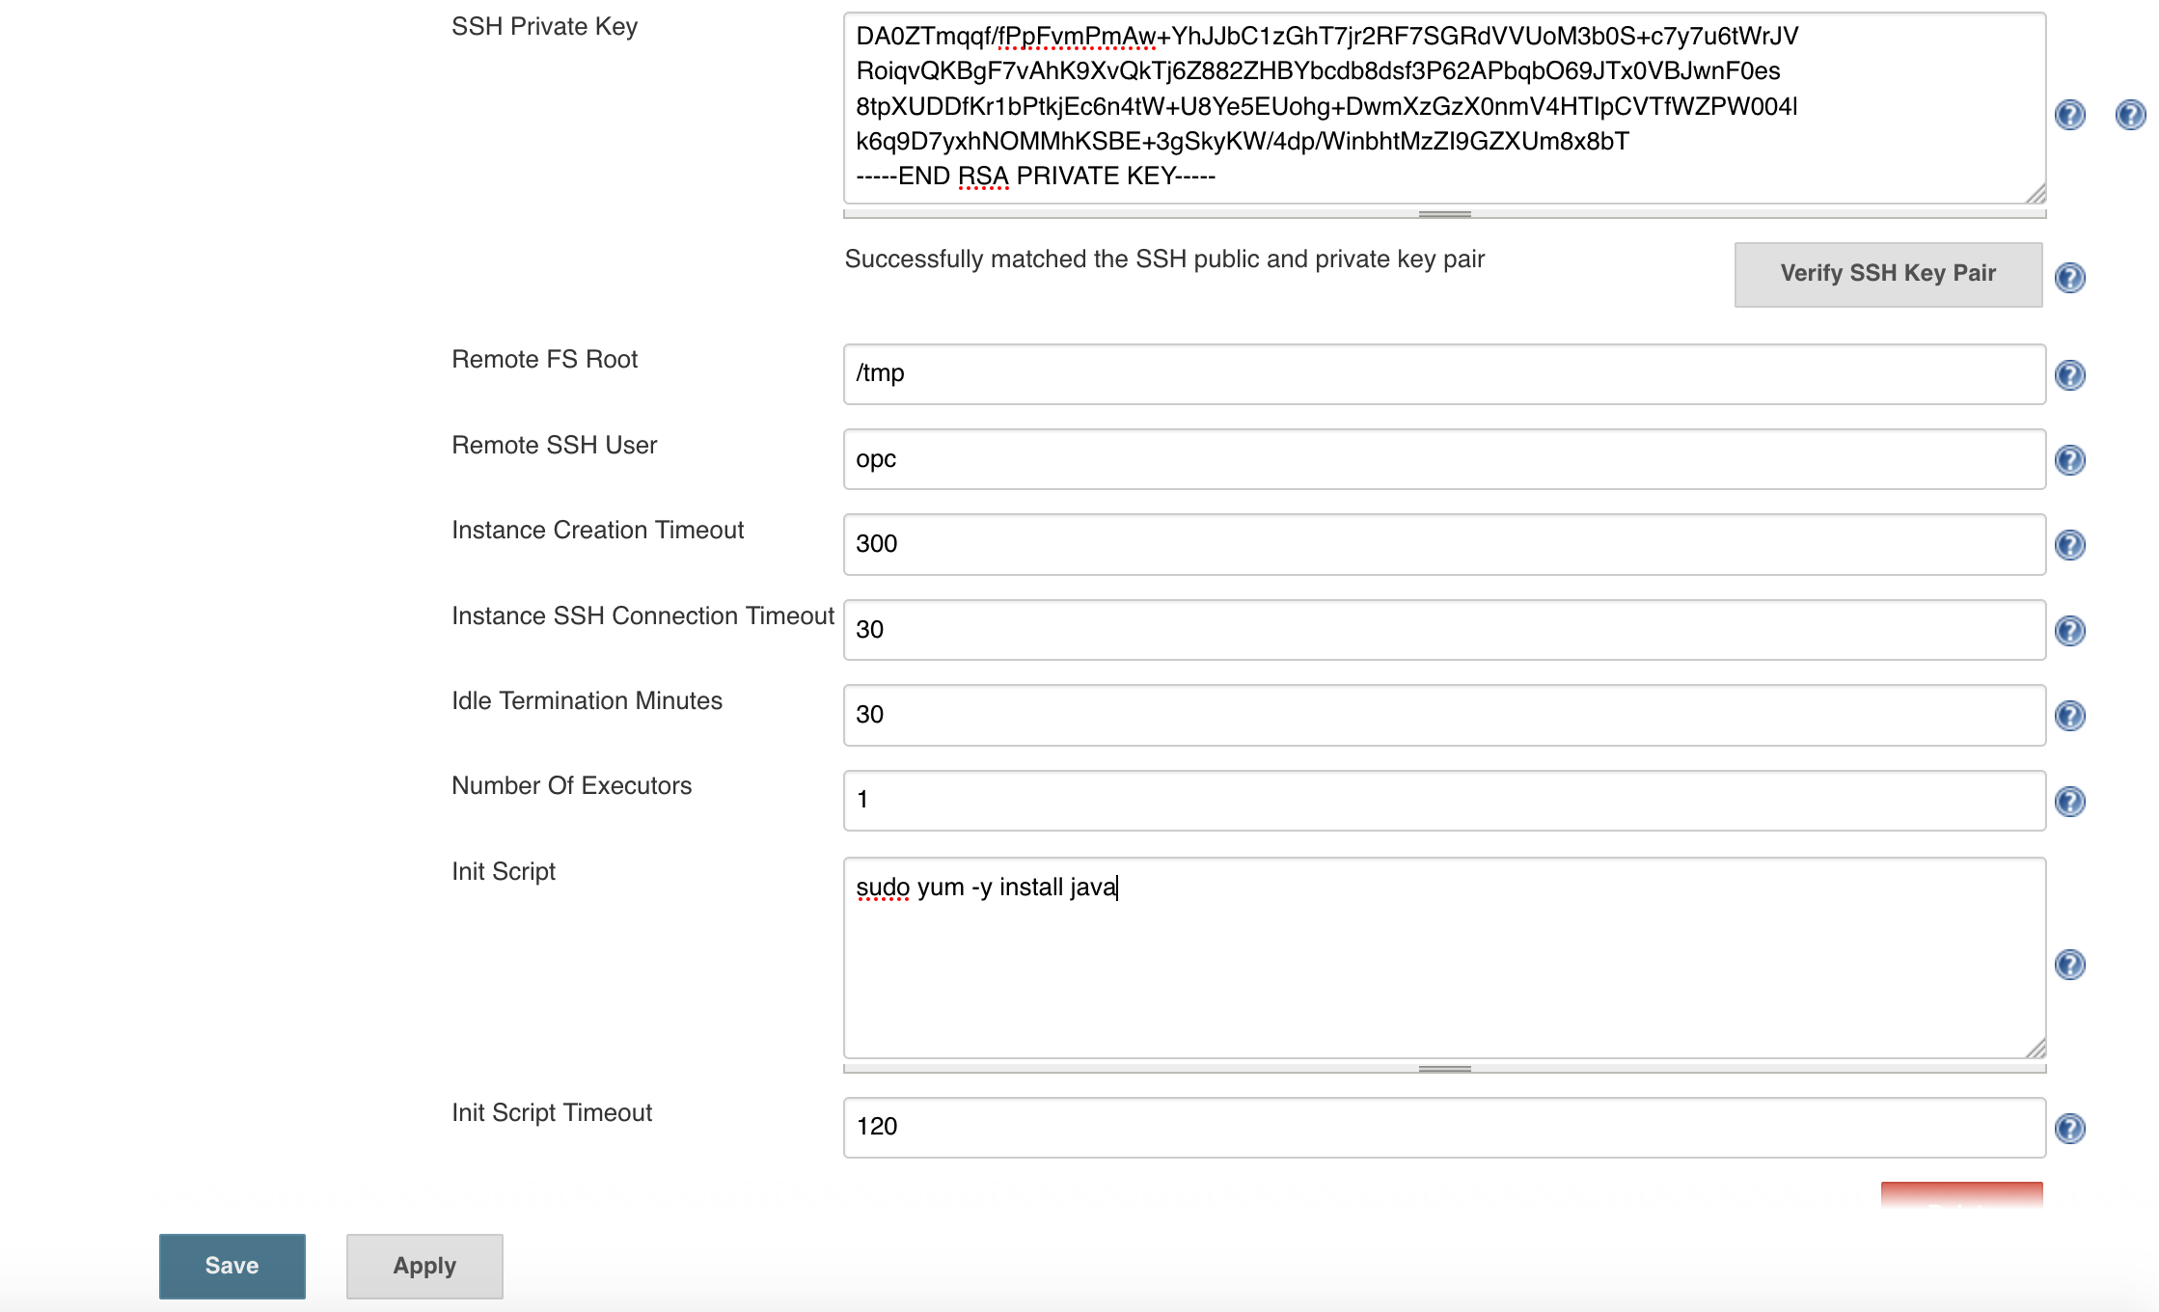Grab the Init Script textarea resize bar
The image size is (2159, 1312).
pos(1444,1069)
